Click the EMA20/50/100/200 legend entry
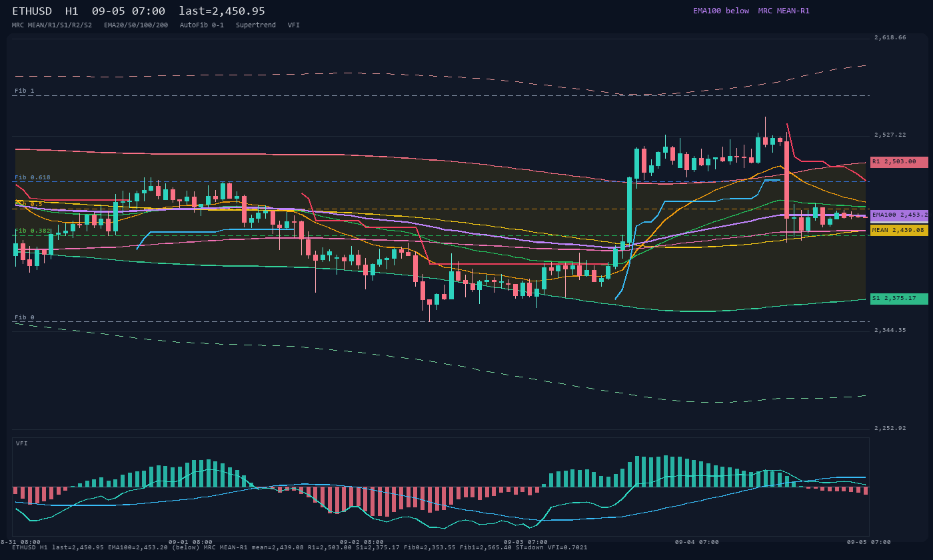 pos(136,25)
